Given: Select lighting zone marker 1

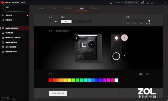Looking at the screenshot, I should [x=124, y=38].
